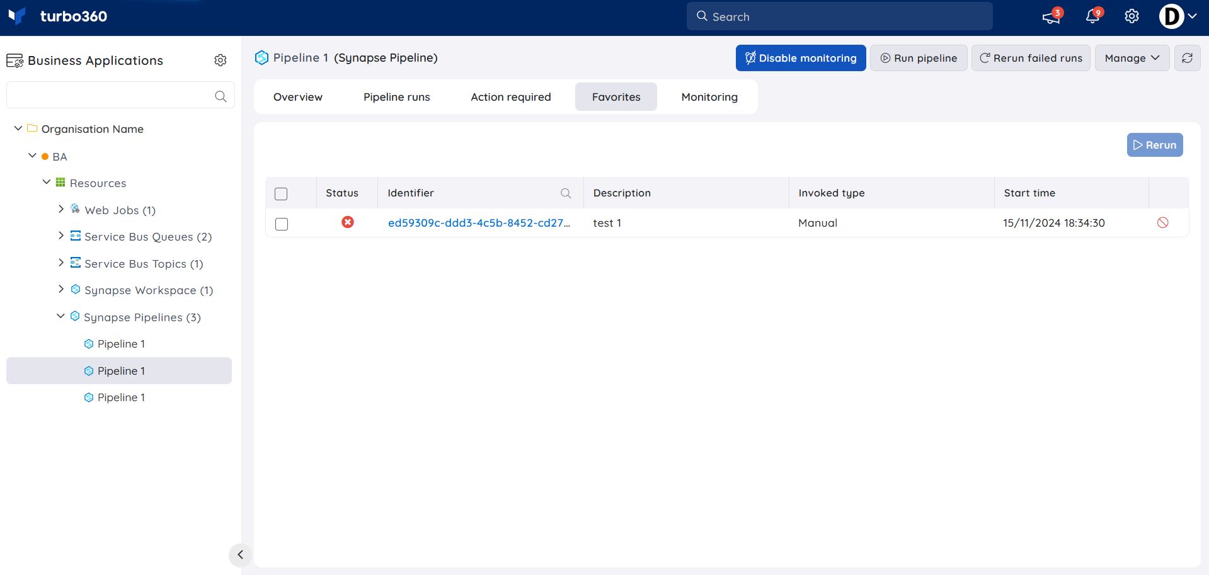
Task: Select third Pipeline 1 tree item
Action: click(121, 397)
